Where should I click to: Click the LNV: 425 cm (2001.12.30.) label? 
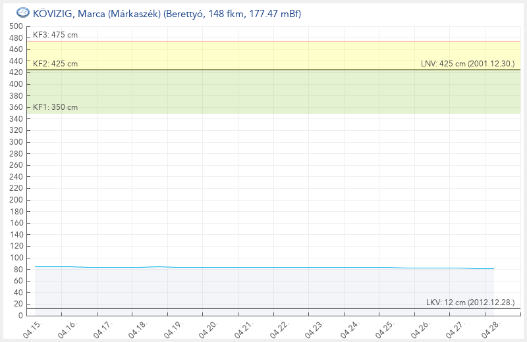coord(468,64)
